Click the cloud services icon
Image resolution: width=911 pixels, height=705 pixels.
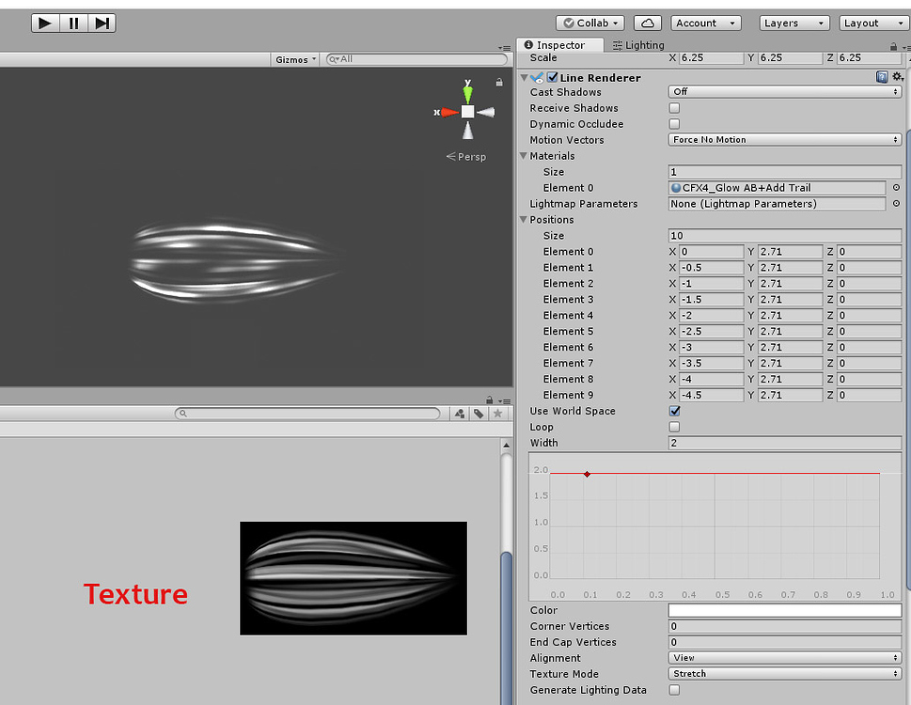[x=648, y=23]
